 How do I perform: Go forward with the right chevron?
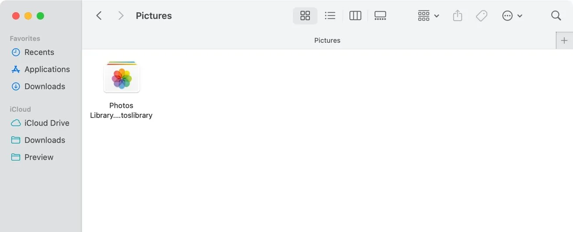pyautogui.click(x=121, y=16)
